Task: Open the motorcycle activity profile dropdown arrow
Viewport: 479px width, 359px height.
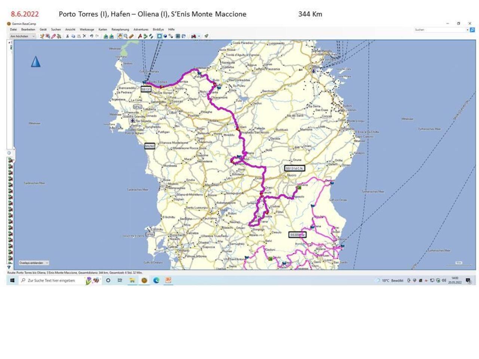Action: pos(199,36)
